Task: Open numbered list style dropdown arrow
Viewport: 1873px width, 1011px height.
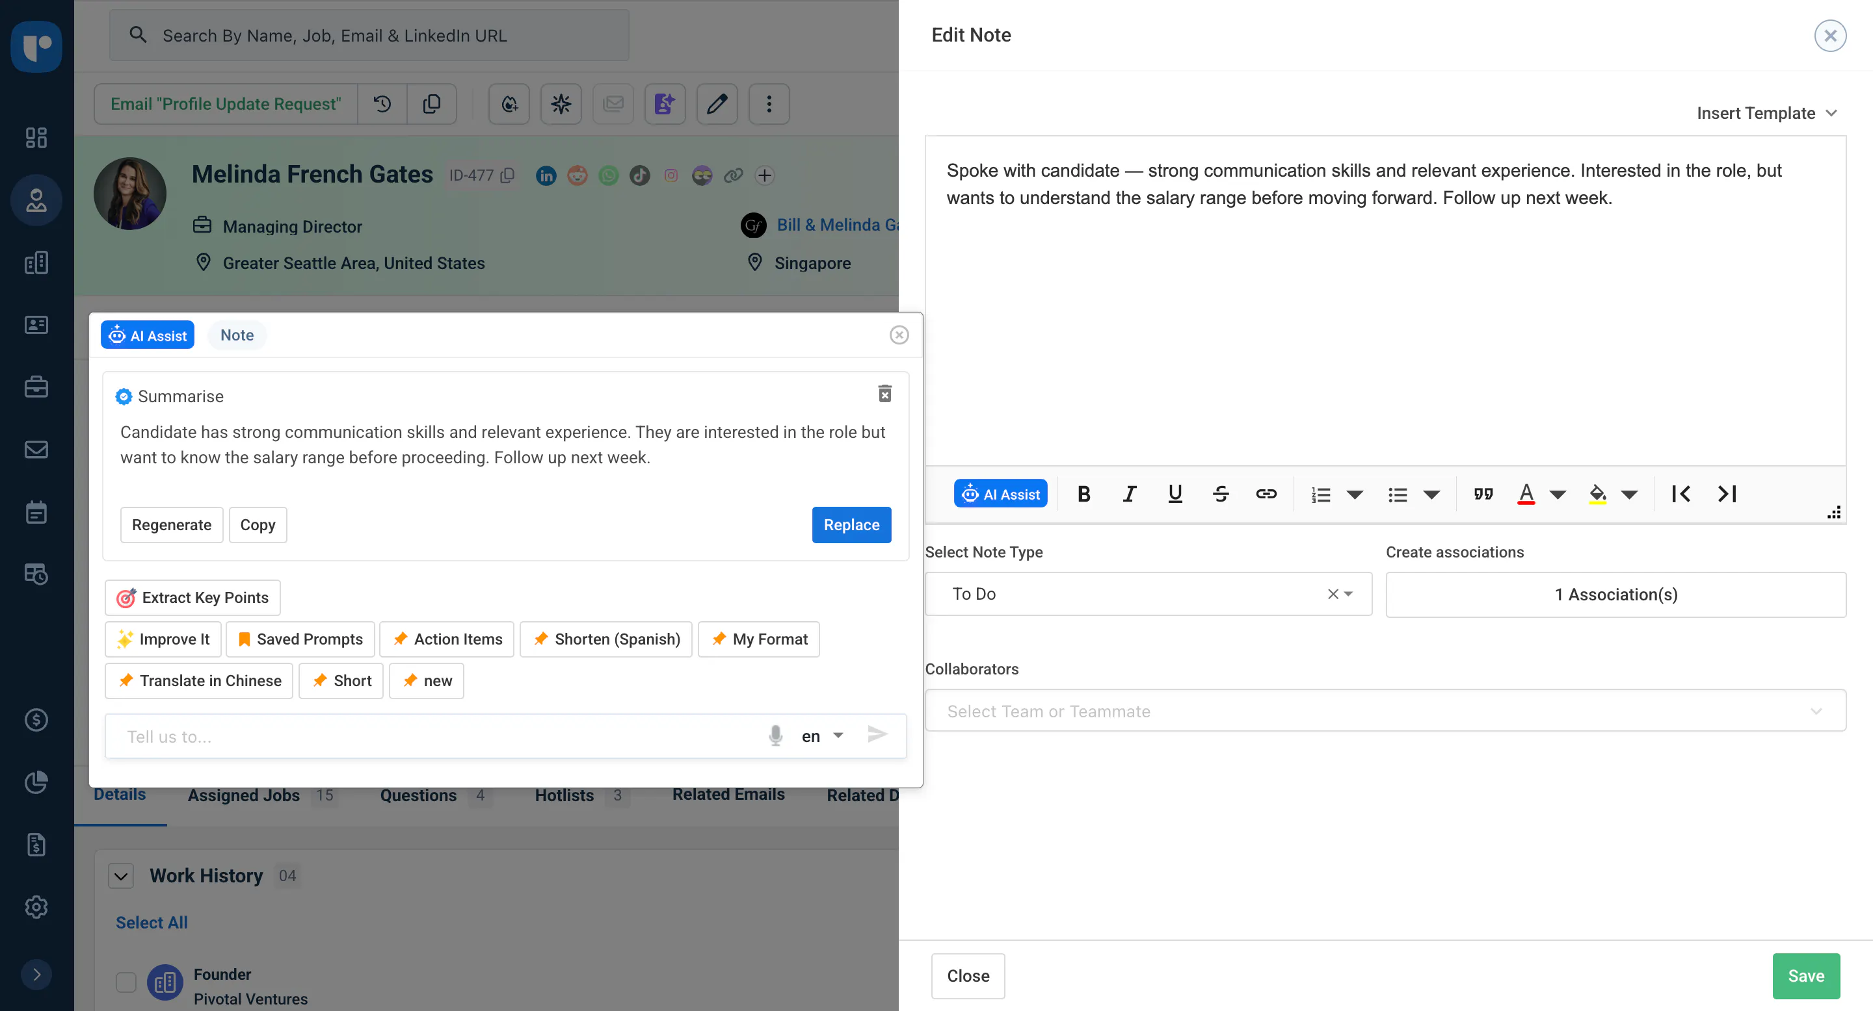Action: pos(1355,494)
